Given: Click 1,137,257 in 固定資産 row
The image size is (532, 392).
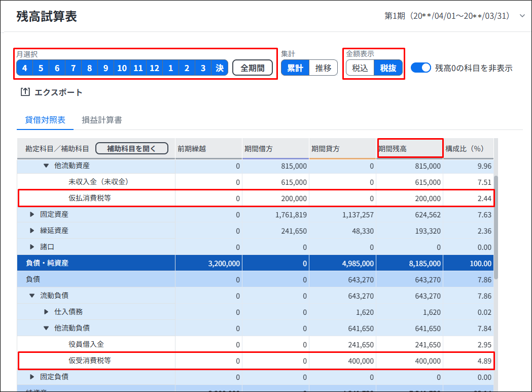Looking at the screenshot, I should (358, 215).
